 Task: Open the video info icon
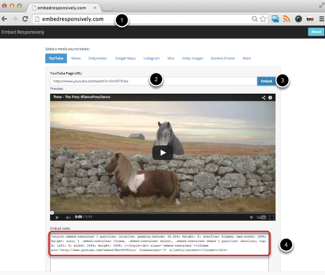270,97
